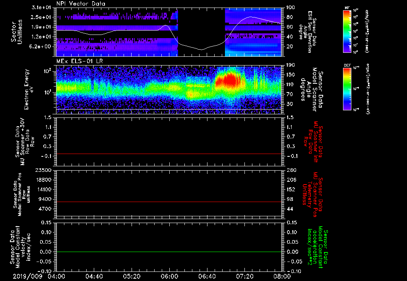This screenshot has width=407, height=281.
Task: Click the "NPI Vector Data" panel title
Action: point(81,4)
